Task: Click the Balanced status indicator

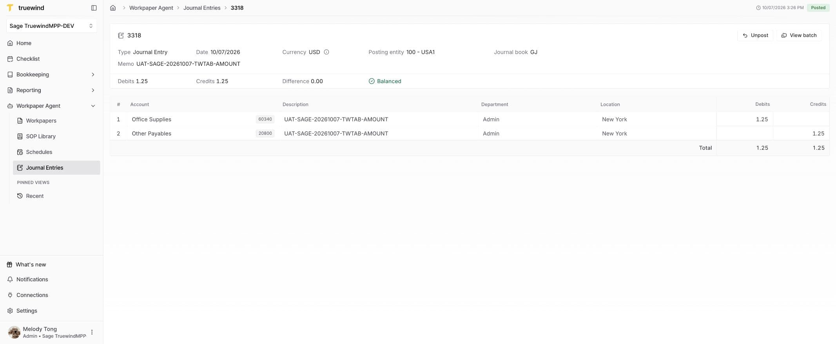Action: [x=385, y=81]
